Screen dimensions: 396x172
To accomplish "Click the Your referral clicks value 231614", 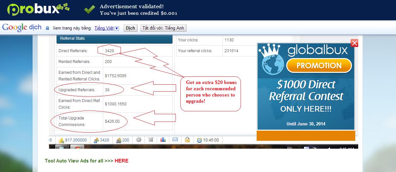I will pyautogui.click(x=231, y=51).
